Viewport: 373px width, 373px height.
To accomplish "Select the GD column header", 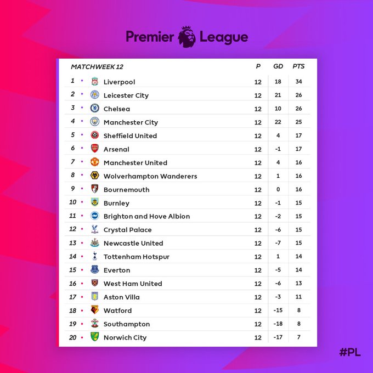I will pyautogui.click(x=278, y=66).
